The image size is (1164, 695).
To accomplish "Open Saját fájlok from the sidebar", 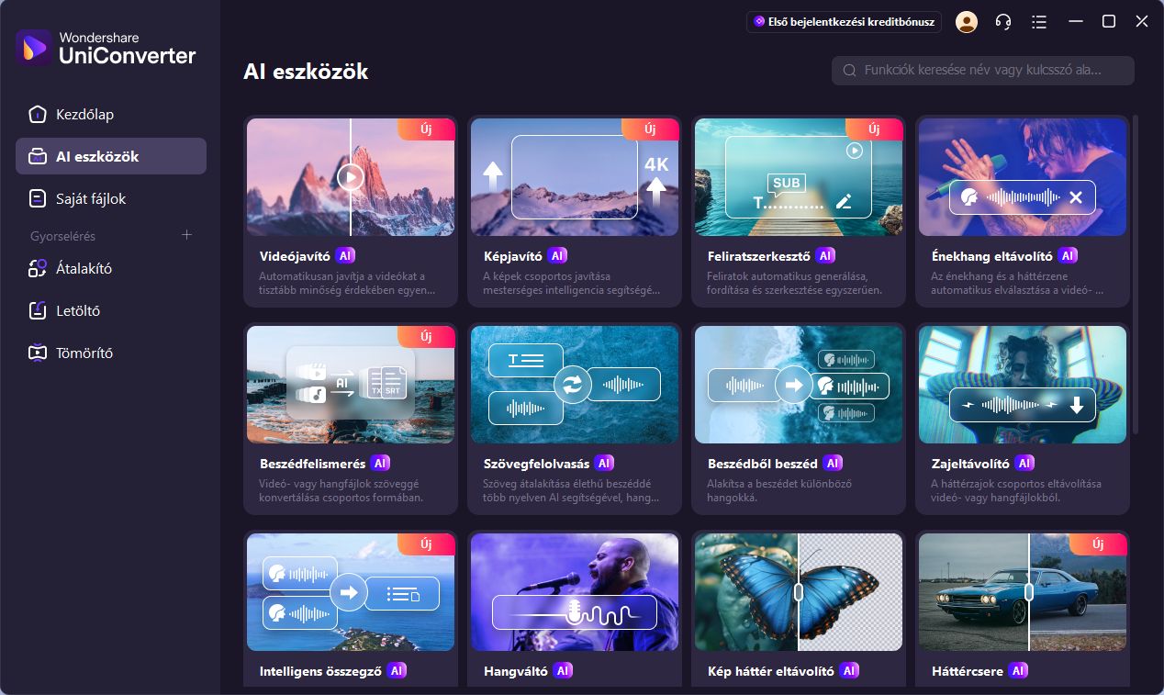I will coord(91,198).
